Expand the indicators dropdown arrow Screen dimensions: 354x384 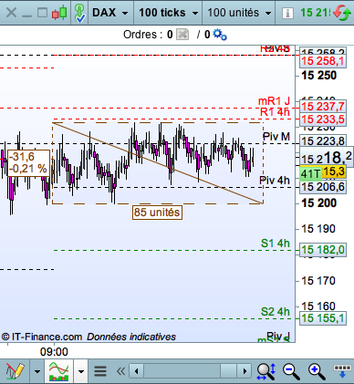[81, 371]
